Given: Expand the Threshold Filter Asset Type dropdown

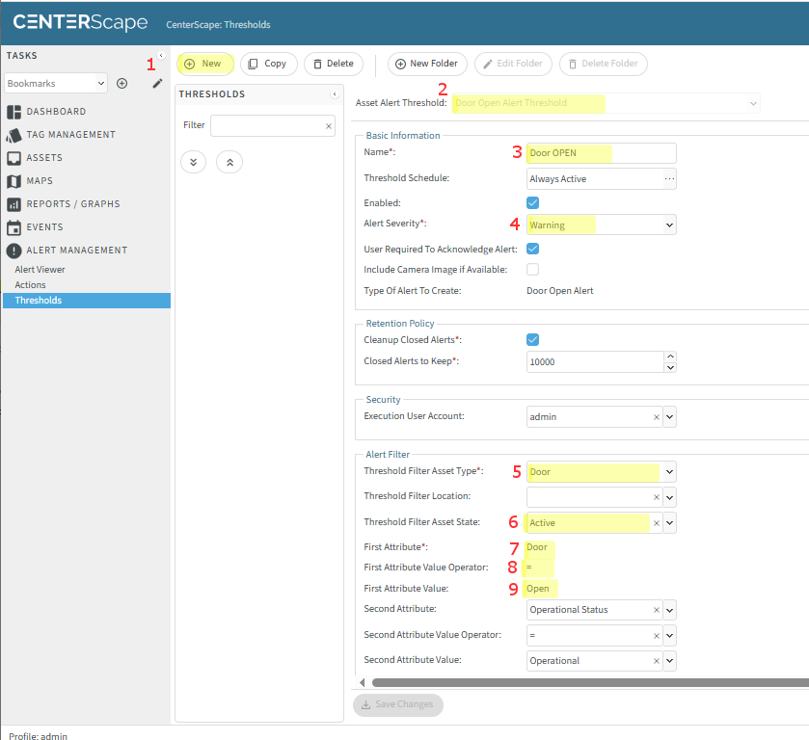Looking at the screenshot, I should point(669,472).
